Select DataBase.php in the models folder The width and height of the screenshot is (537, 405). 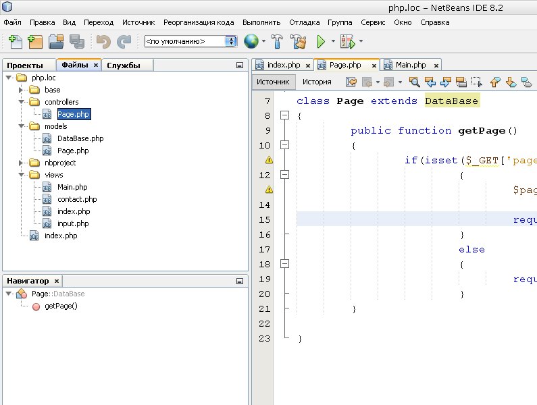pyautogui.click(x=80, y=138)
